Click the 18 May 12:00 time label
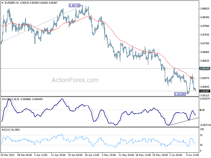This screenshot has width=211, height=158. pos(143,155)
